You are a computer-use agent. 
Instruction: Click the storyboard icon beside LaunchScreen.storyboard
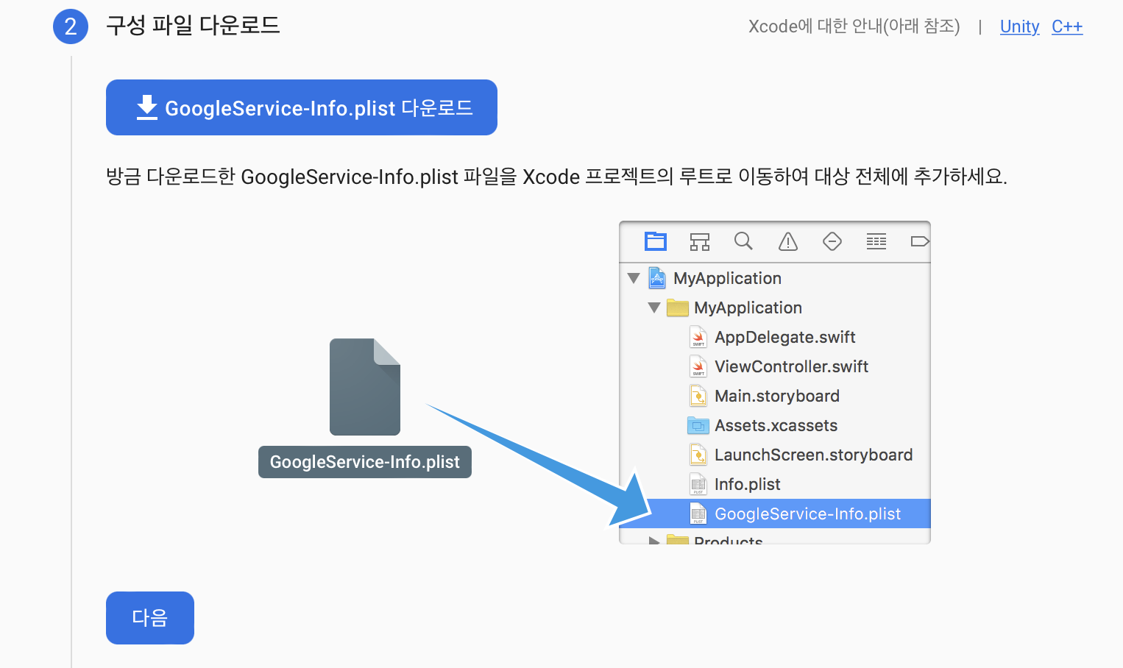tap(698, 455)
